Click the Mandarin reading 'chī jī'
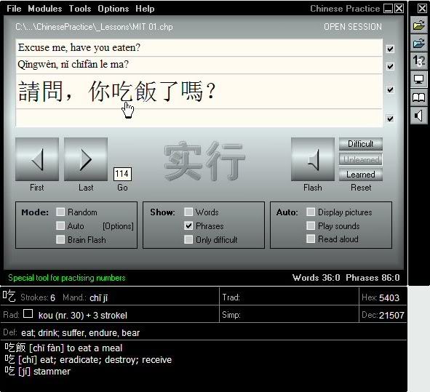This screenshot has width=430, height=392. pos(99,297)
